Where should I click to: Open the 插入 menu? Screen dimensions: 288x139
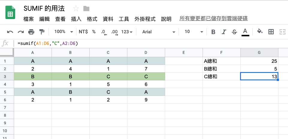[76, 19]
